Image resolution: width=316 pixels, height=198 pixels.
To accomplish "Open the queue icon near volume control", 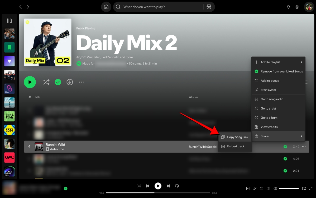I will click(x=261, y=188).
